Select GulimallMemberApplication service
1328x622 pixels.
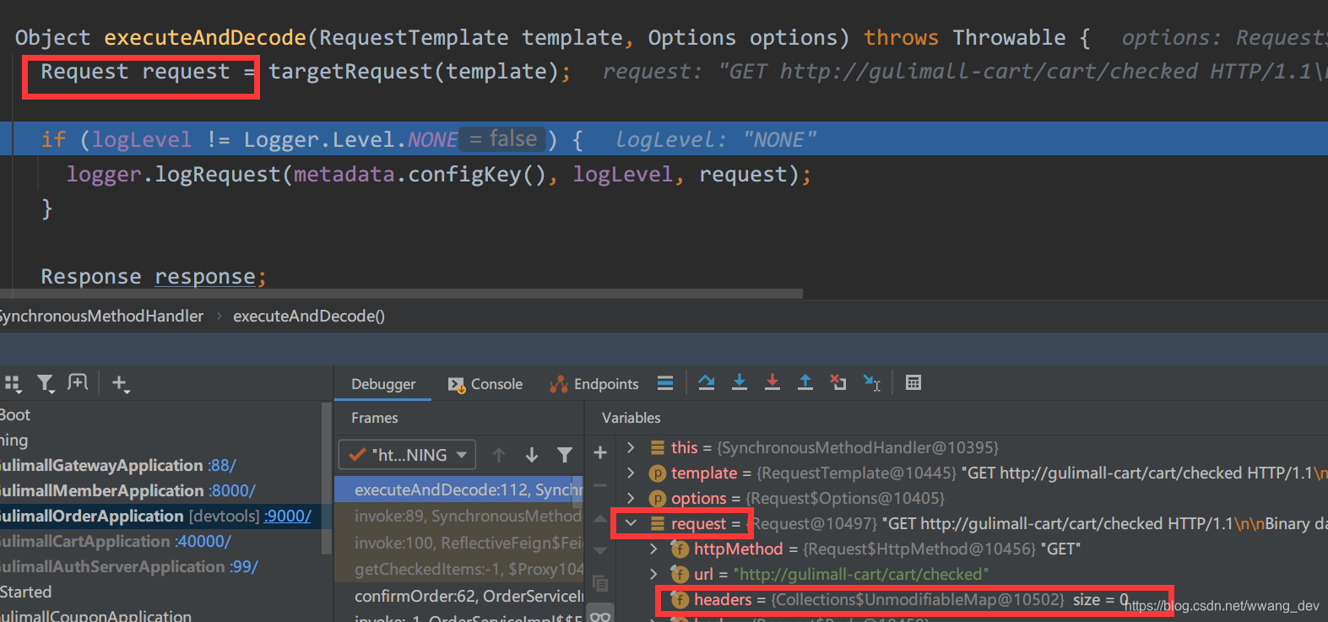127,490
